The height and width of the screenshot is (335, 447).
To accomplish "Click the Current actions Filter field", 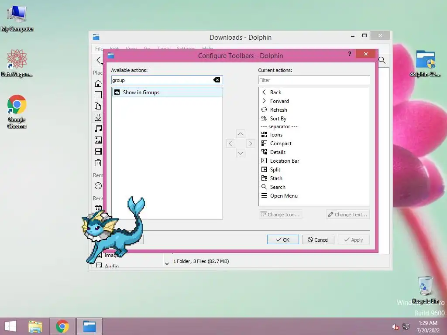I will tap(314, 80).
